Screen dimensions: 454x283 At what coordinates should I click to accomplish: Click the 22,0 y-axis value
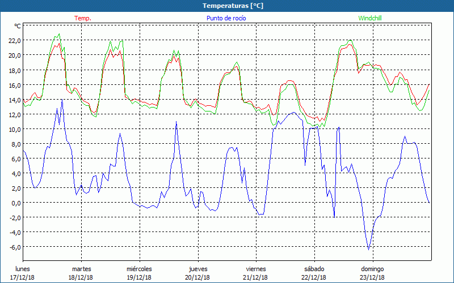[15, 40]
